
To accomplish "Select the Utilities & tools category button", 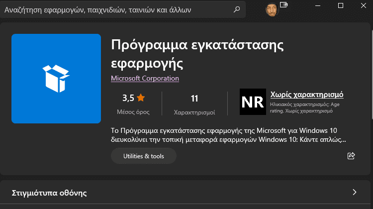I will pos(143,156).
